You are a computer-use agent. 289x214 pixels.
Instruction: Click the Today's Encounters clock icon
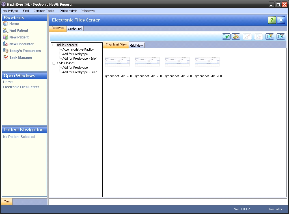(x=6, y=51)
